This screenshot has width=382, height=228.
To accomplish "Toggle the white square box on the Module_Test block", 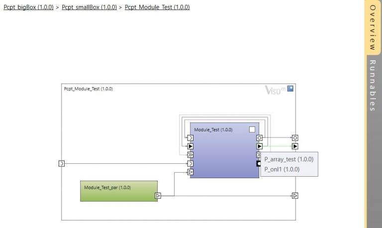I will [252, 129].
